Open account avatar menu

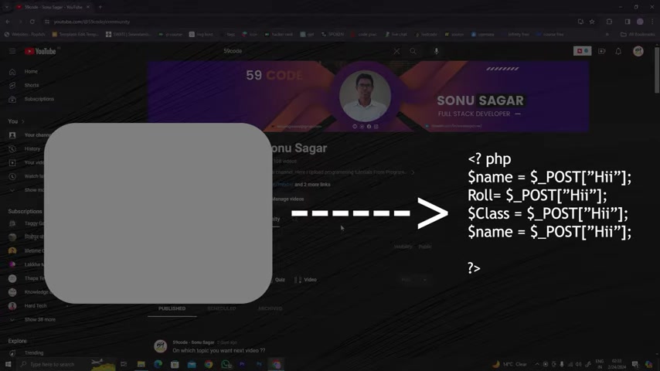[638, 51]
